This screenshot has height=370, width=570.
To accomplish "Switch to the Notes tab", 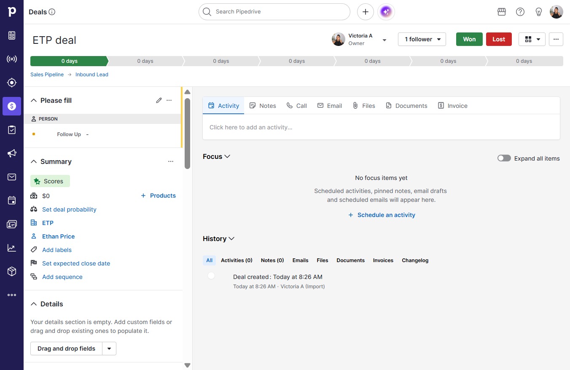I will 263,106.
